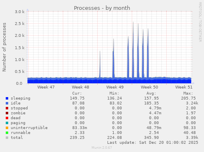Click the '2.0 k' y-axis label
204x152 pixels.
[x=20, y=36]
